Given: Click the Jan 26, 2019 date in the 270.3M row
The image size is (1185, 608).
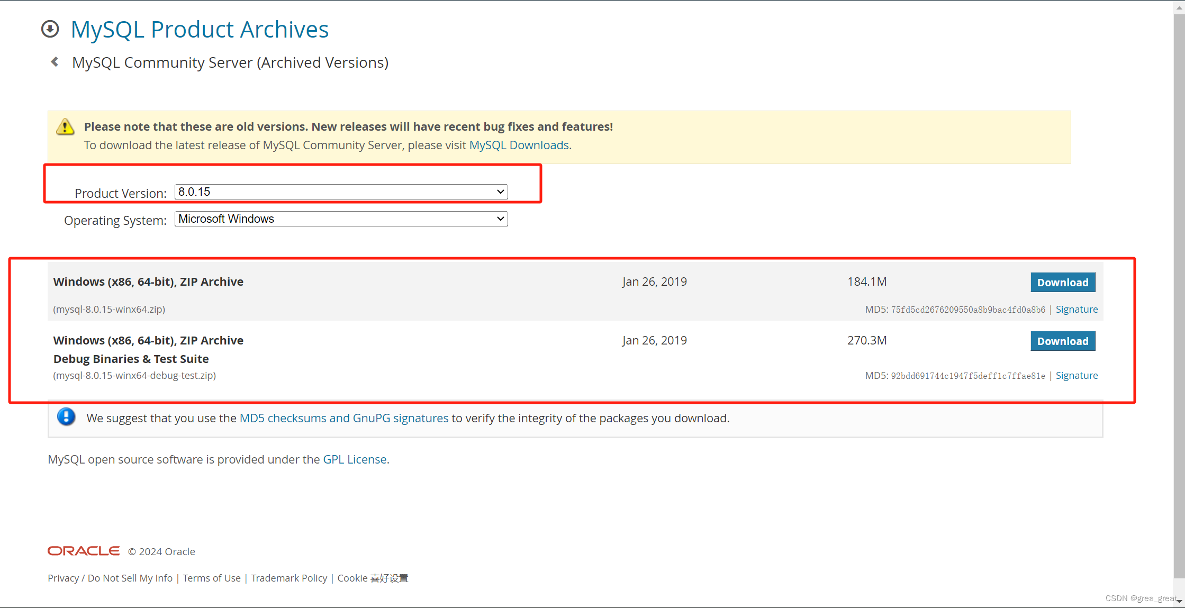Looking at the screenshot, I should click(655, 340).
